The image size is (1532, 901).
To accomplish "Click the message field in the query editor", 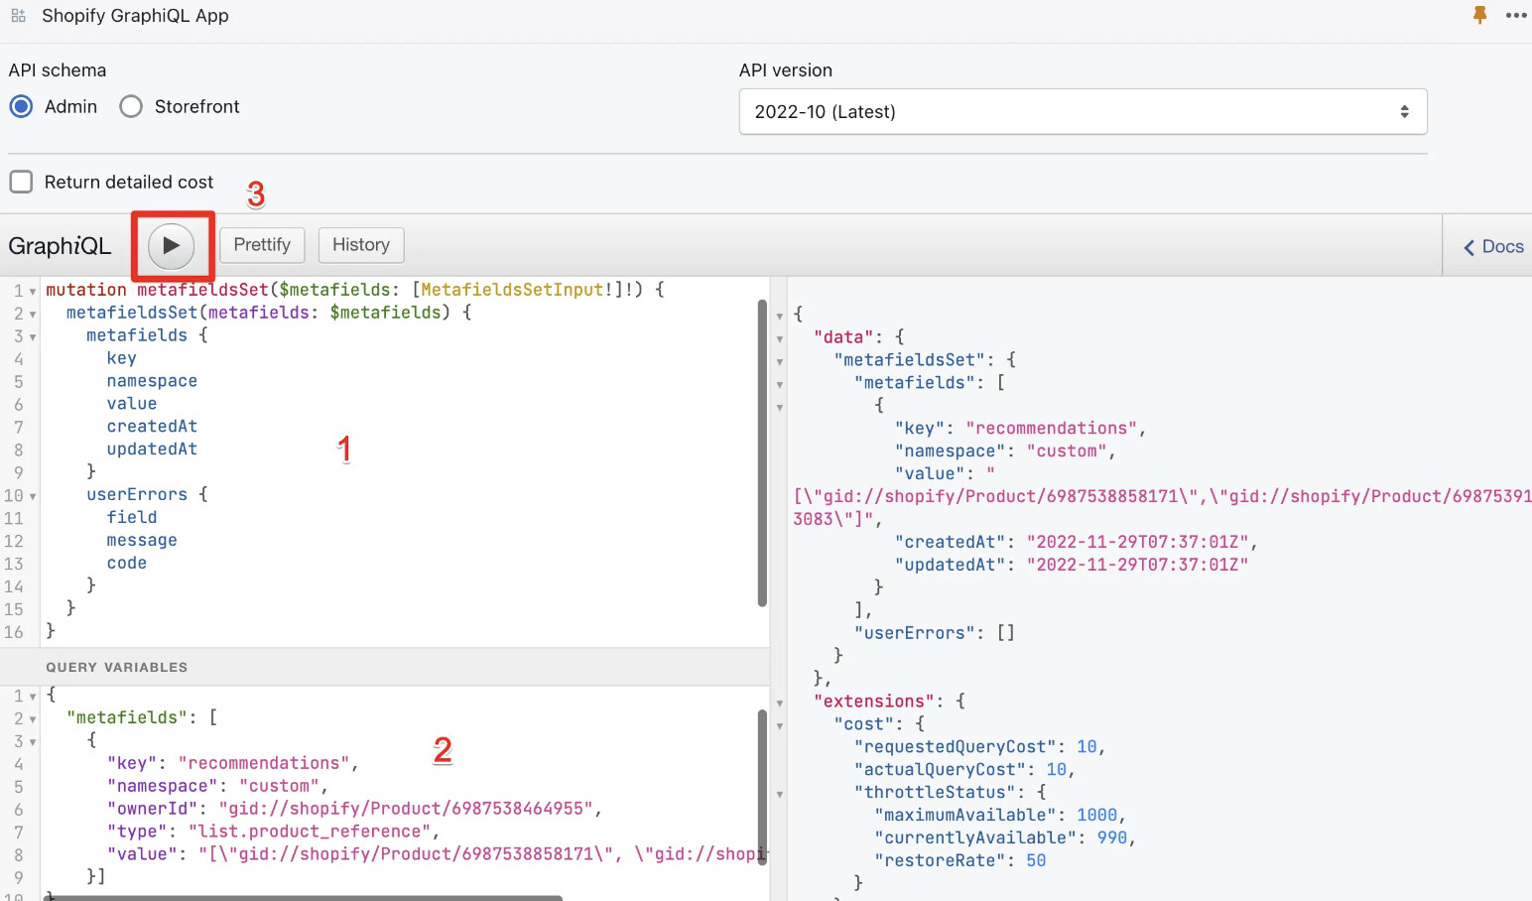I will tap(142, 540).
